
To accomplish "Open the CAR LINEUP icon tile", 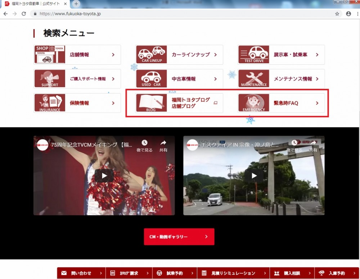I will pyautogui.click(x=152, y=54).
